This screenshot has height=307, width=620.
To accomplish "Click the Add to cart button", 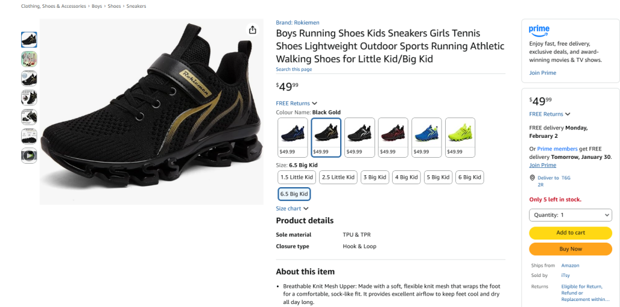I will [570, 233].
